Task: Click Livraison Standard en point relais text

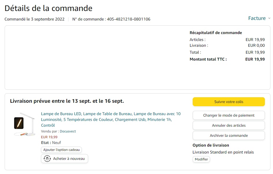Action: point(223,152)
